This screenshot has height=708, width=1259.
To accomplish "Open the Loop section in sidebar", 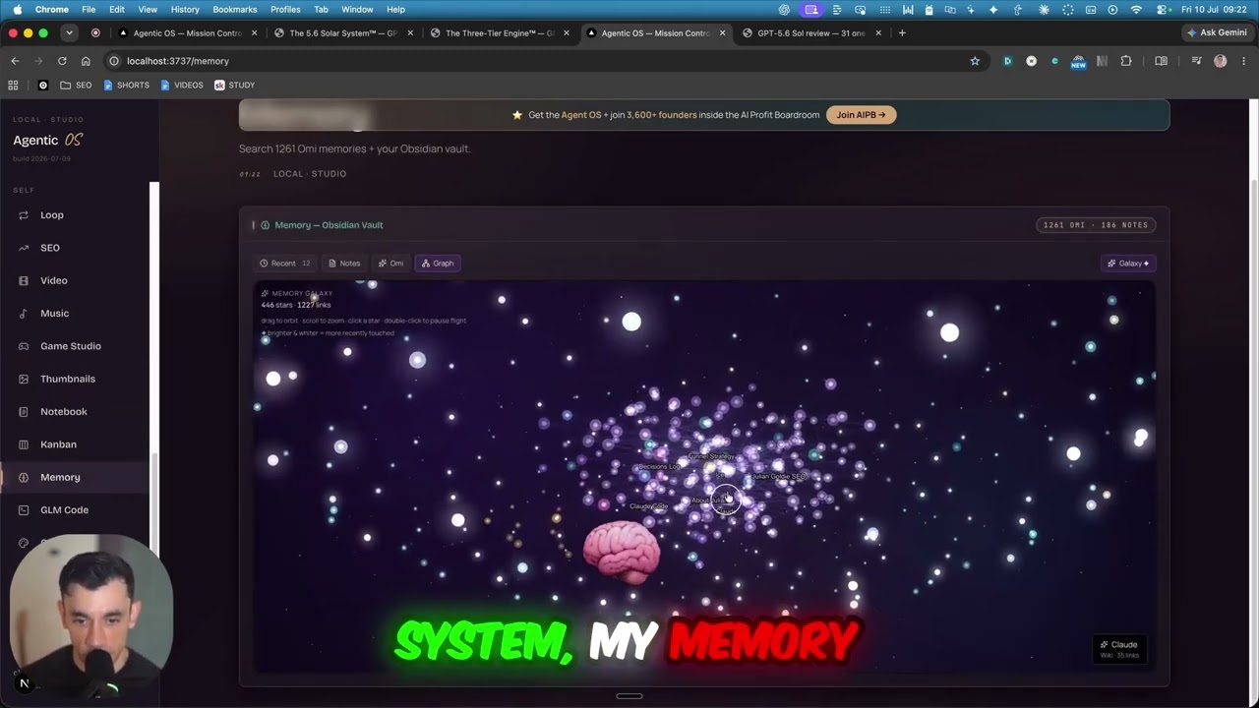I will [74, 214].
